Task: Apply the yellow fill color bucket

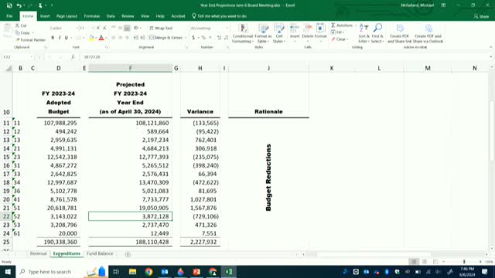Action: (x=91, y=38)
